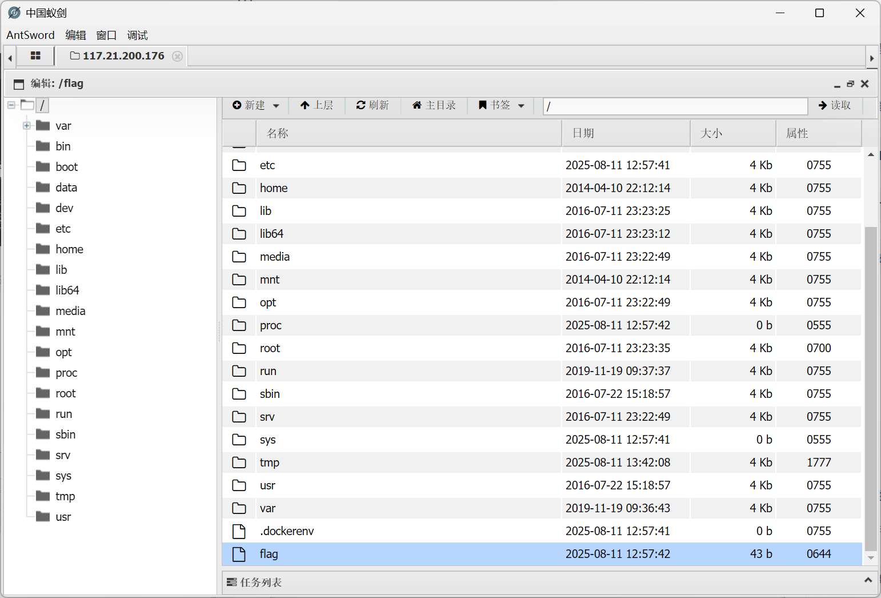Sort by 日期 column header

[x=626, y=133]
